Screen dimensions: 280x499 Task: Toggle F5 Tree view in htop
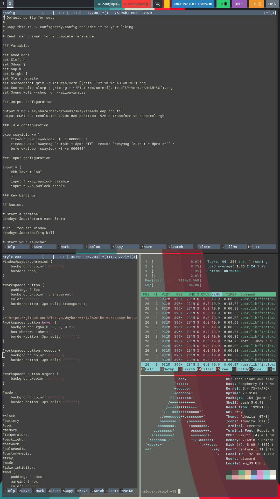224,369
